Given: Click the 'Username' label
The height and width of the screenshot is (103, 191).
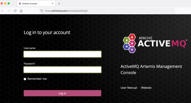Looking at the screenshot, I should coord(29,48).
